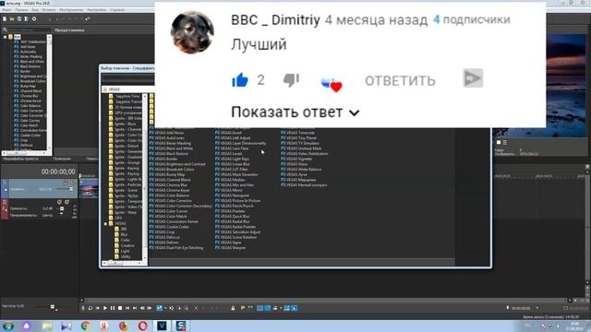The image size is (591, 332).
Task: Open the OFX folder in plugin tree
Action: point(115,218)
